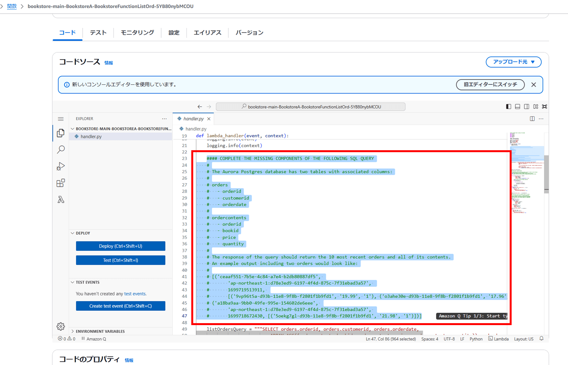Change indentation via Spaces: 4

tap(430, 339)
